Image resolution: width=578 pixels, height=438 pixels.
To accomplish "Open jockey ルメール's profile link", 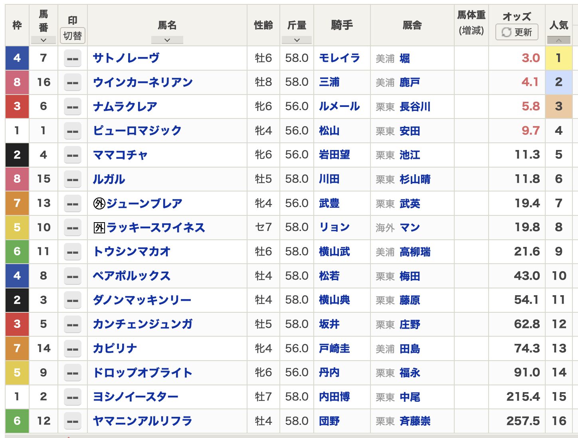I will pos(339,107).
